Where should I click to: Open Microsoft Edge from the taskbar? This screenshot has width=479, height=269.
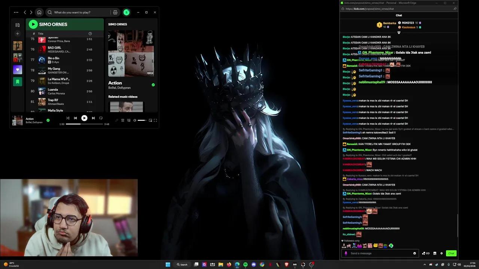point(237,265)
